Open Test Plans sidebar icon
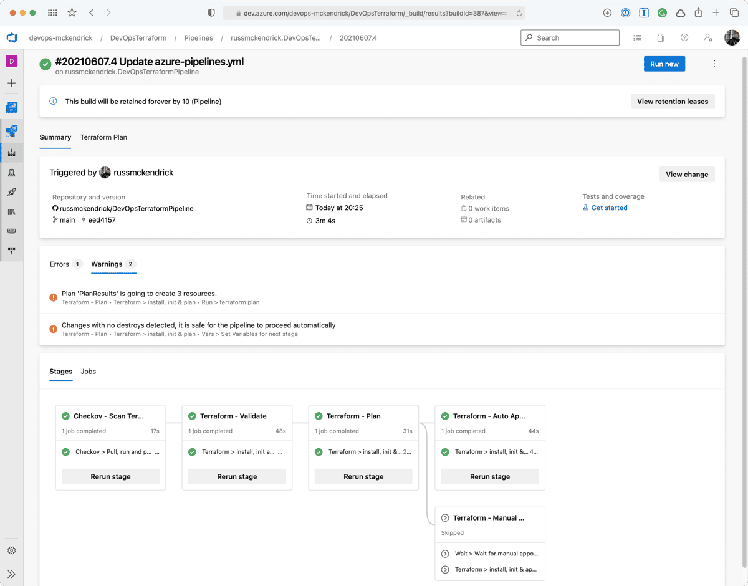The width and height of the screenshot is (748, 586). (x=11, y=173)
